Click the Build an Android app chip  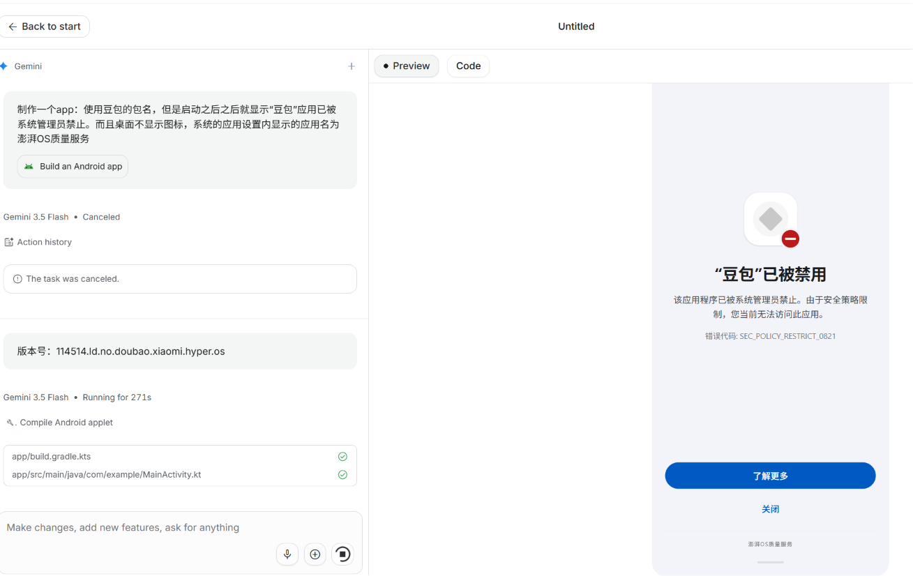pyautogui.click(x=73, y=167)
